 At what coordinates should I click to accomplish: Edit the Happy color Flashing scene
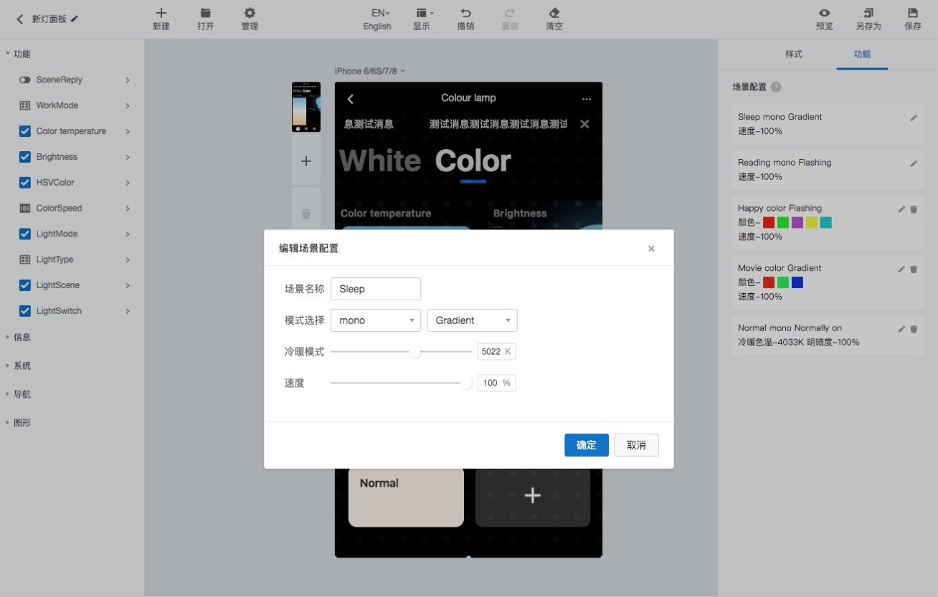(x=901, y=209)
